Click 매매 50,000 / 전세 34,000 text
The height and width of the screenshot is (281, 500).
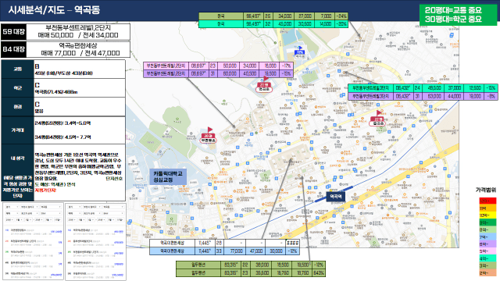tap(78, 35)
